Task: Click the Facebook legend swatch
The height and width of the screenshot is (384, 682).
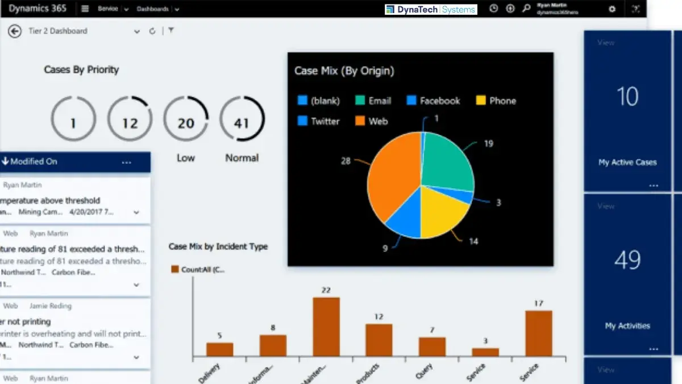Action: coord(411,101)
